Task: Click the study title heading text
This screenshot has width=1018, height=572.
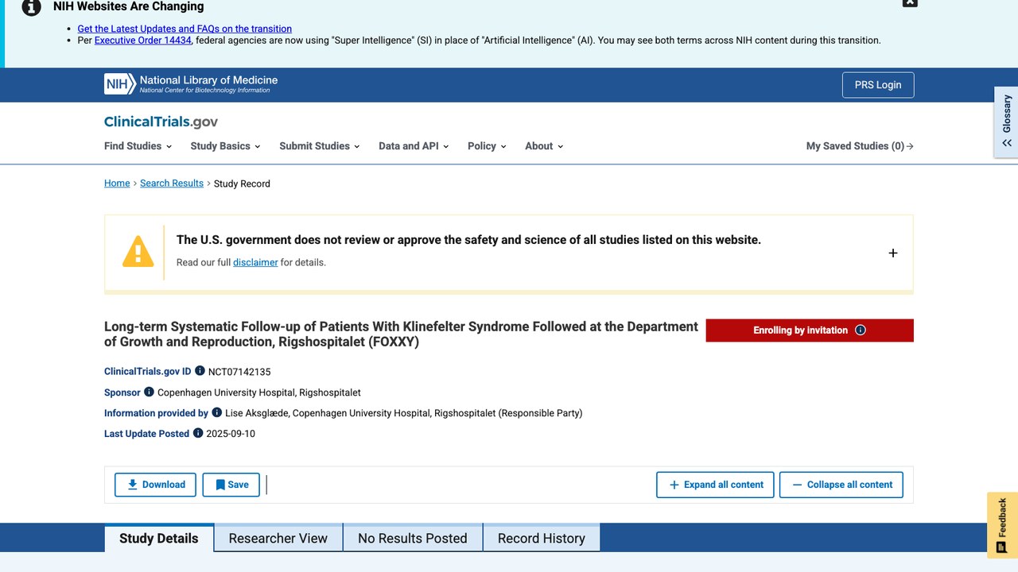Action: (x=402, y=334)
